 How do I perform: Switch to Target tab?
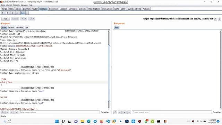coord(5,9)
